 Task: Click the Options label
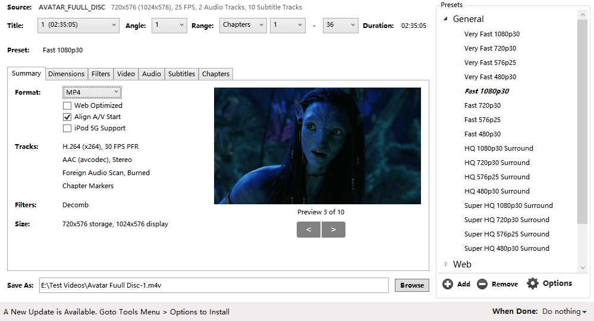click(x=557, y=283)
